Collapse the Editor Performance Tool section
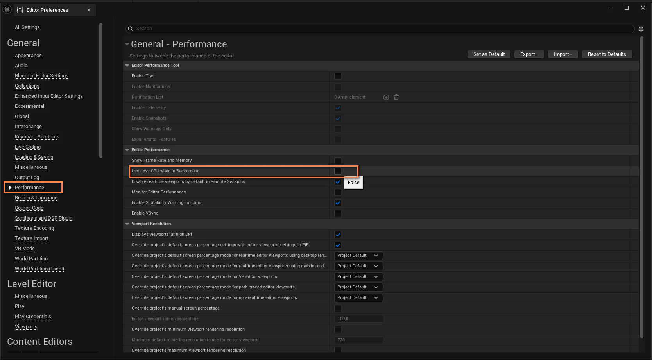This screenshot has width=652, height=360. click(x=127, y=66)
